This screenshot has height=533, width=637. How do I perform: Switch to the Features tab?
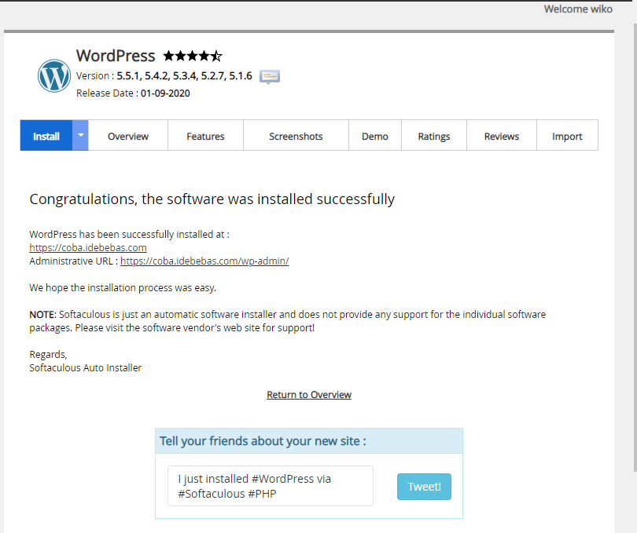click(x=204, y=135)
